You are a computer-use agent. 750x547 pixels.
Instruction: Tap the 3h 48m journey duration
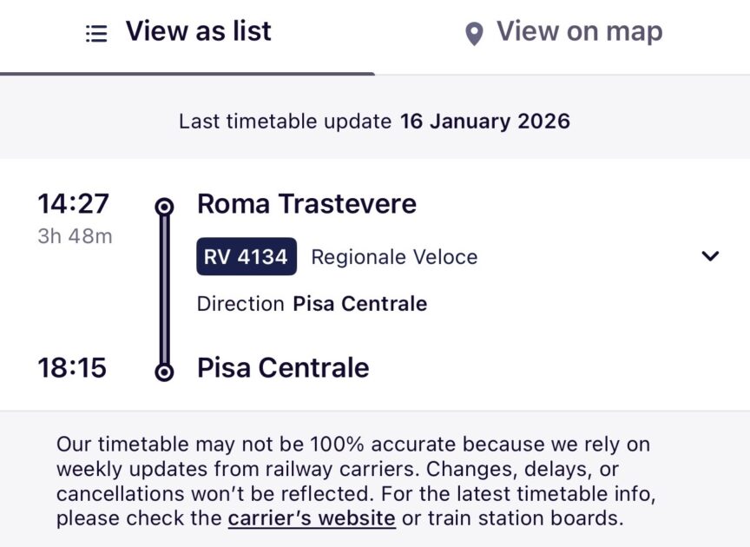[75, 236]
